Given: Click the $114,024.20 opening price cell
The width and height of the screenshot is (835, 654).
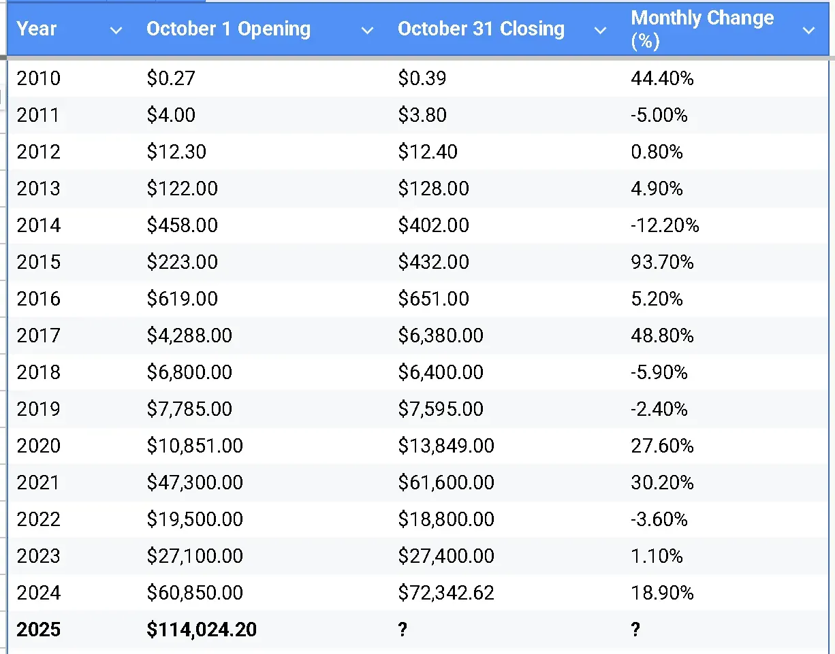Looking at the screenshot, I should [x=202, y=630].
